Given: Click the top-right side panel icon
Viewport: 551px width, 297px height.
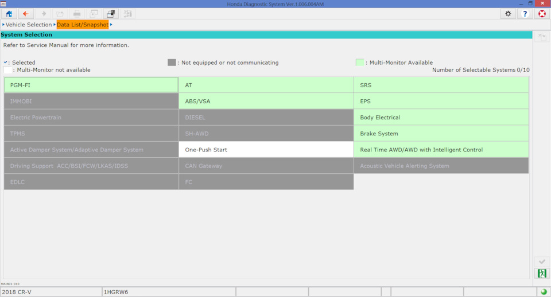Looking at the screenshot, I should coord(542,37).
